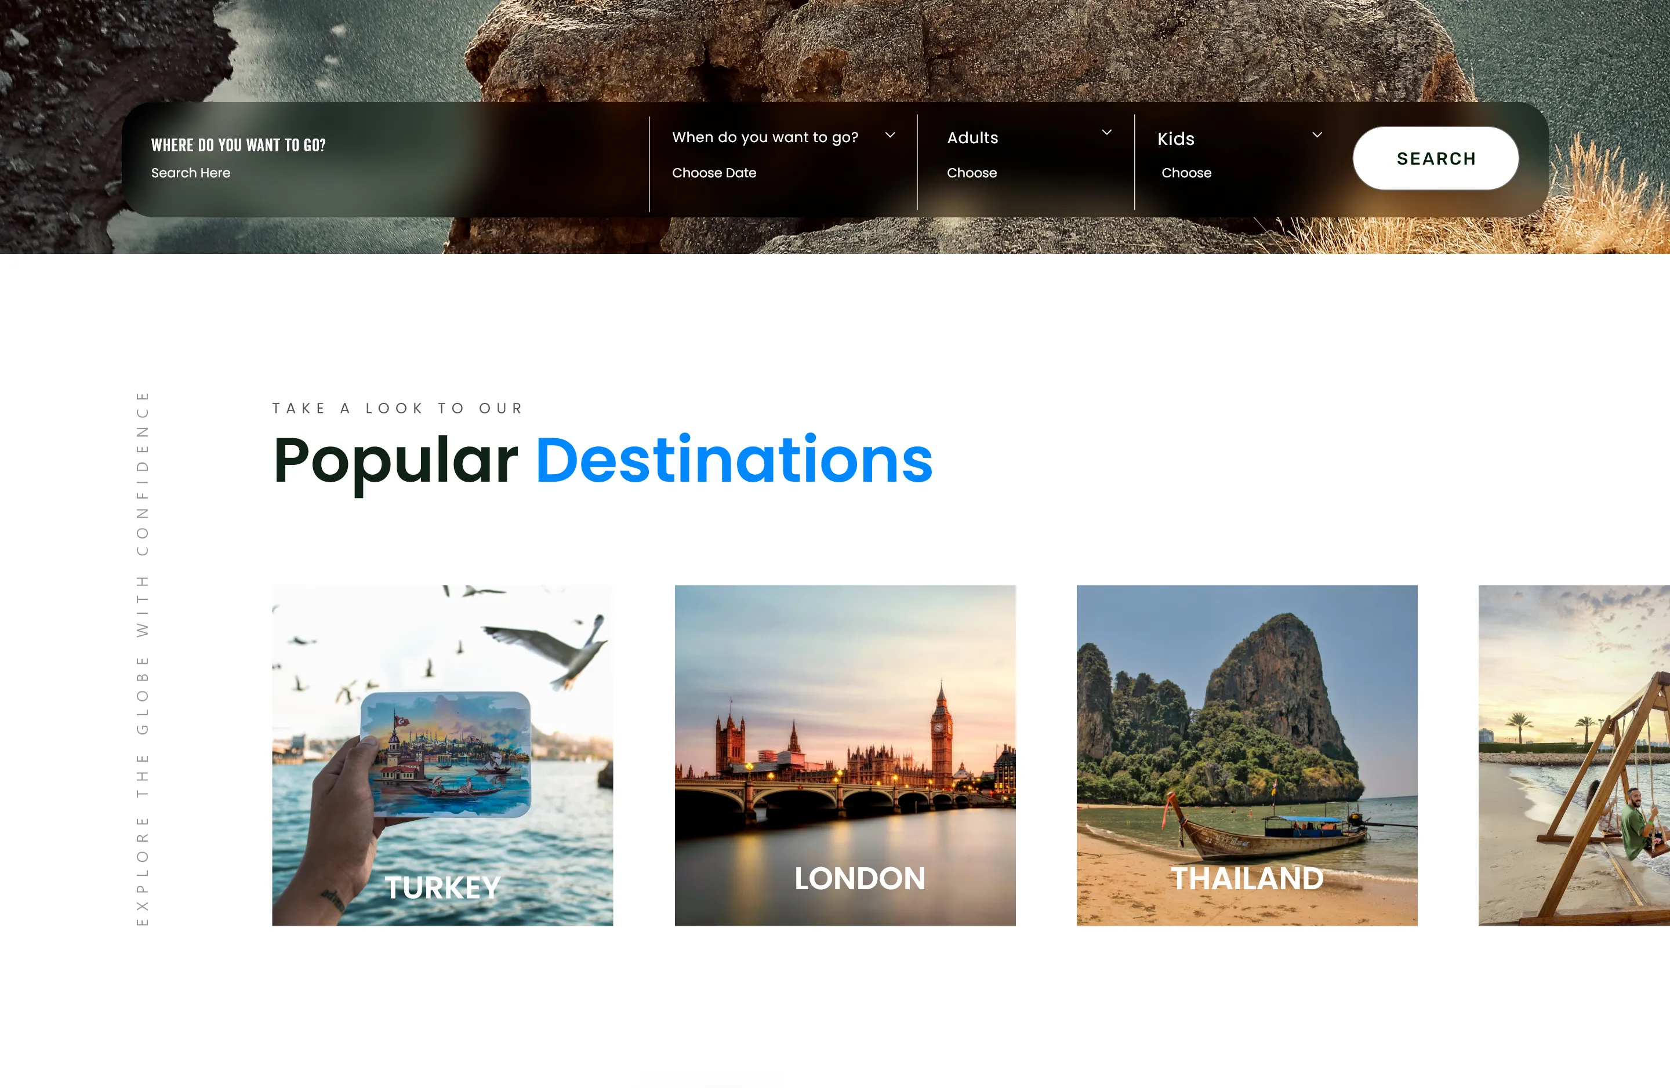Expand the 'When do you want to go?' chevron

pyautogui.click(x=890, y=136)
